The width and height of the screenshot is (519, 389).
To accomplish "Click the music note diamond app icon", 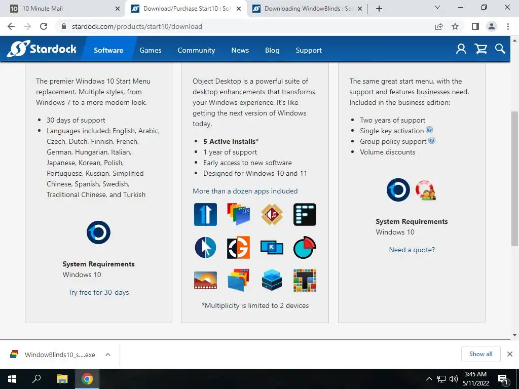I will pyautogui.click(x=272, y=215).
